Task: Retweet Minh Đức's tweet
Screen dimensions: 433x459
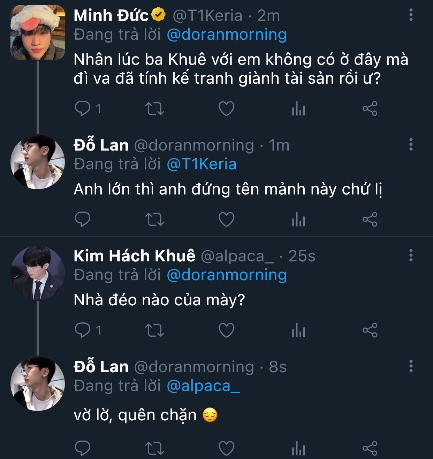Action: click(x=154, y=108)
